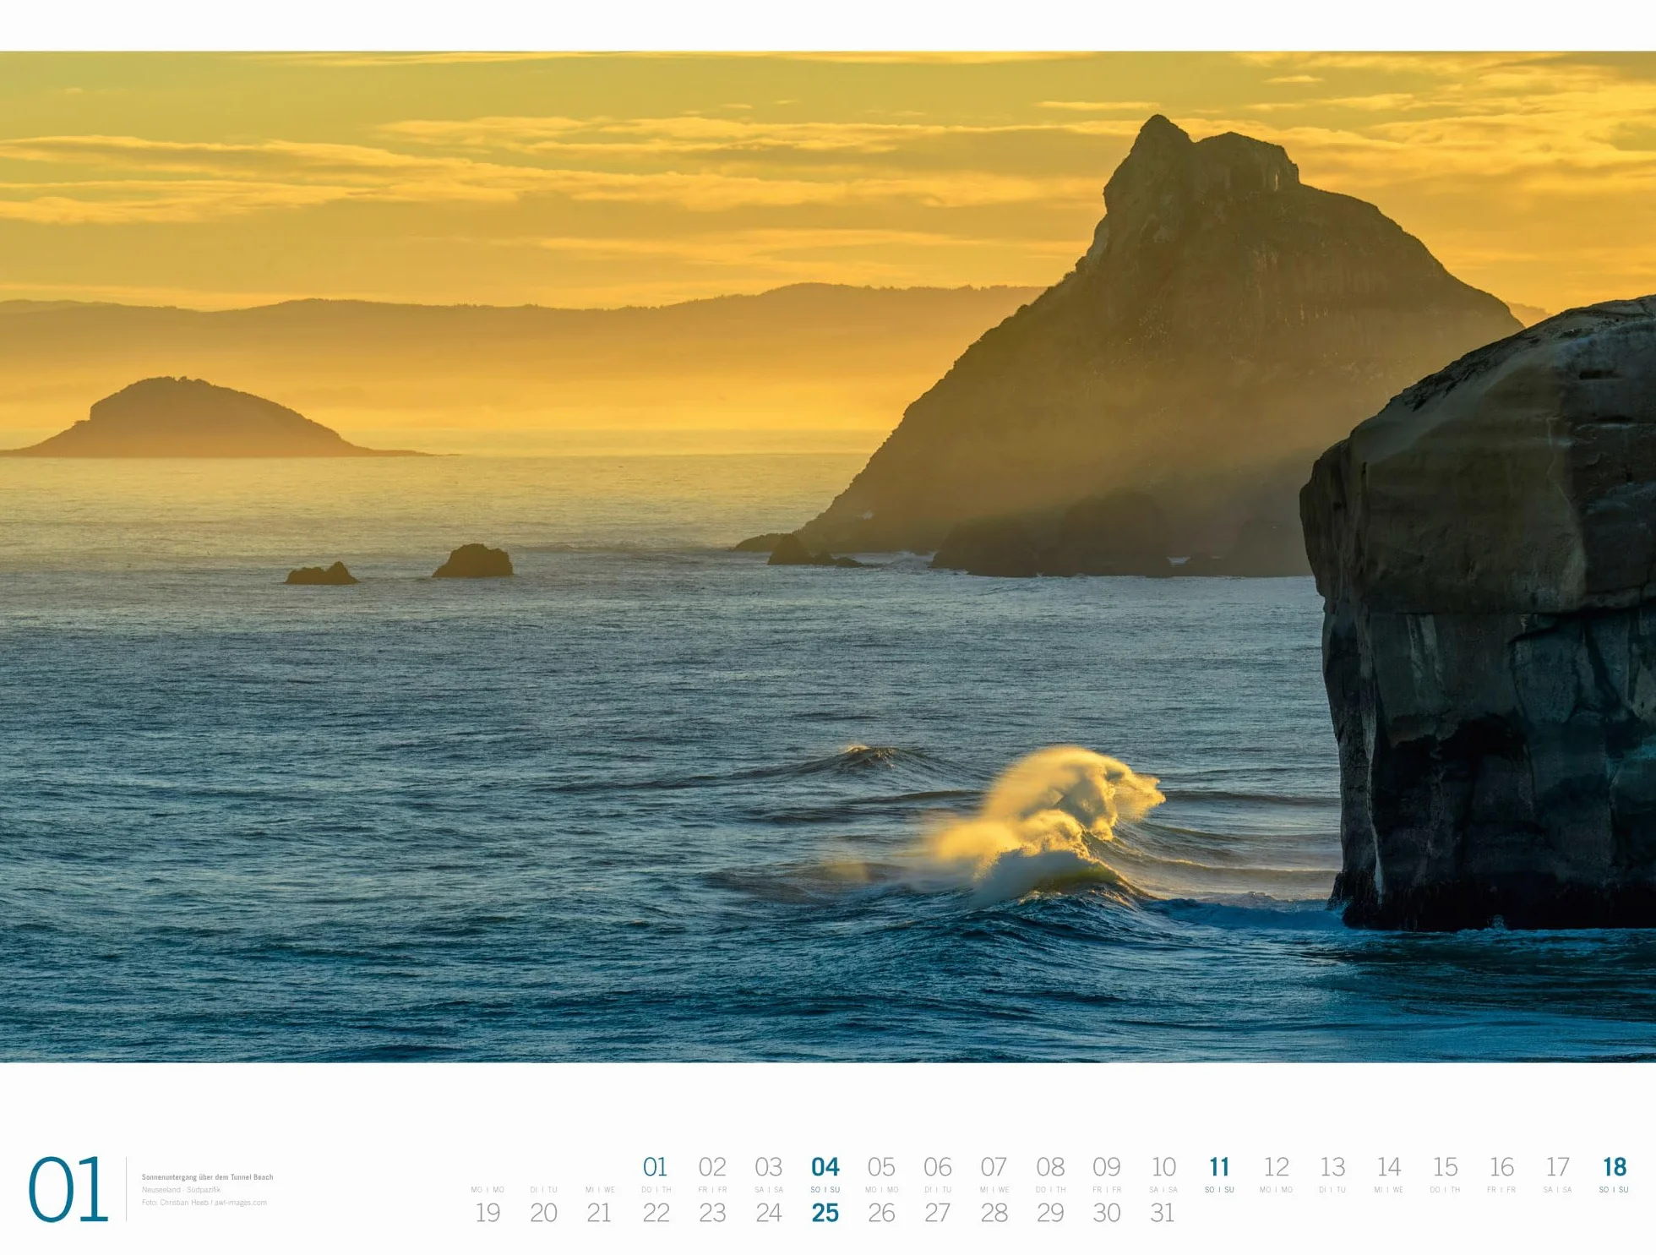
Task: Click calendar date 20
Action: (543, 1213)
